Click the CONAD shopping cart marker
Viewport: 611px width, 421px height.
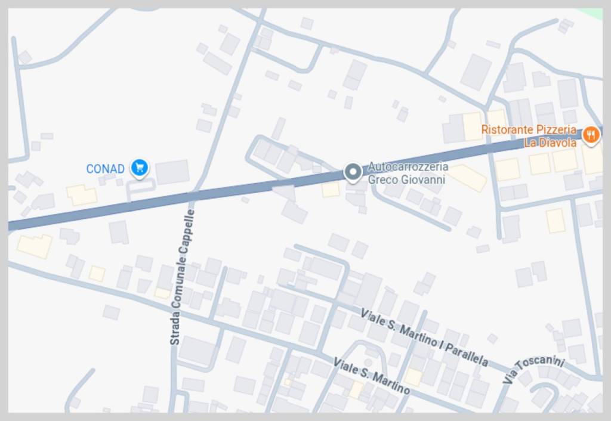140,168
